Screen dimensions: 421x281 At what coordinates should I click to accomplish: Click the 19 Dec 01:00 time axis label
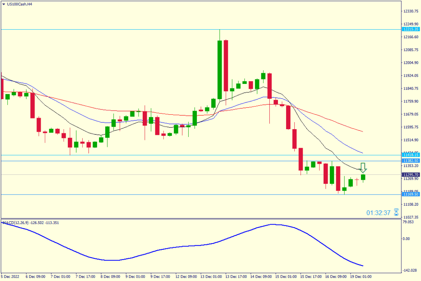(x=361, y=276)
